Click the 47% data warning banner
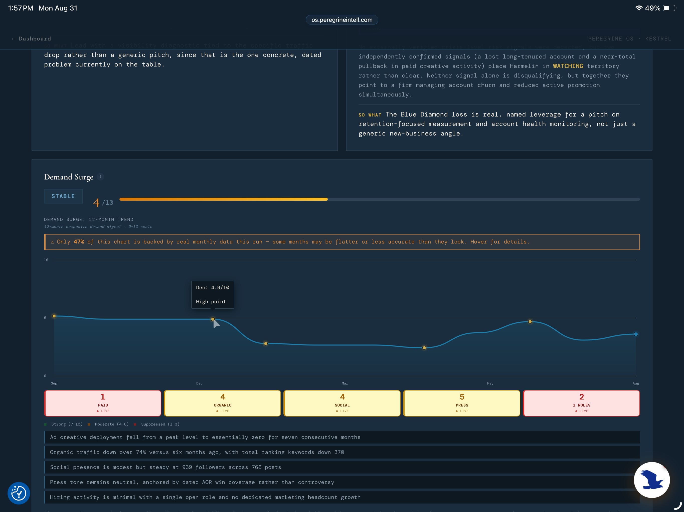 point(342,242)
